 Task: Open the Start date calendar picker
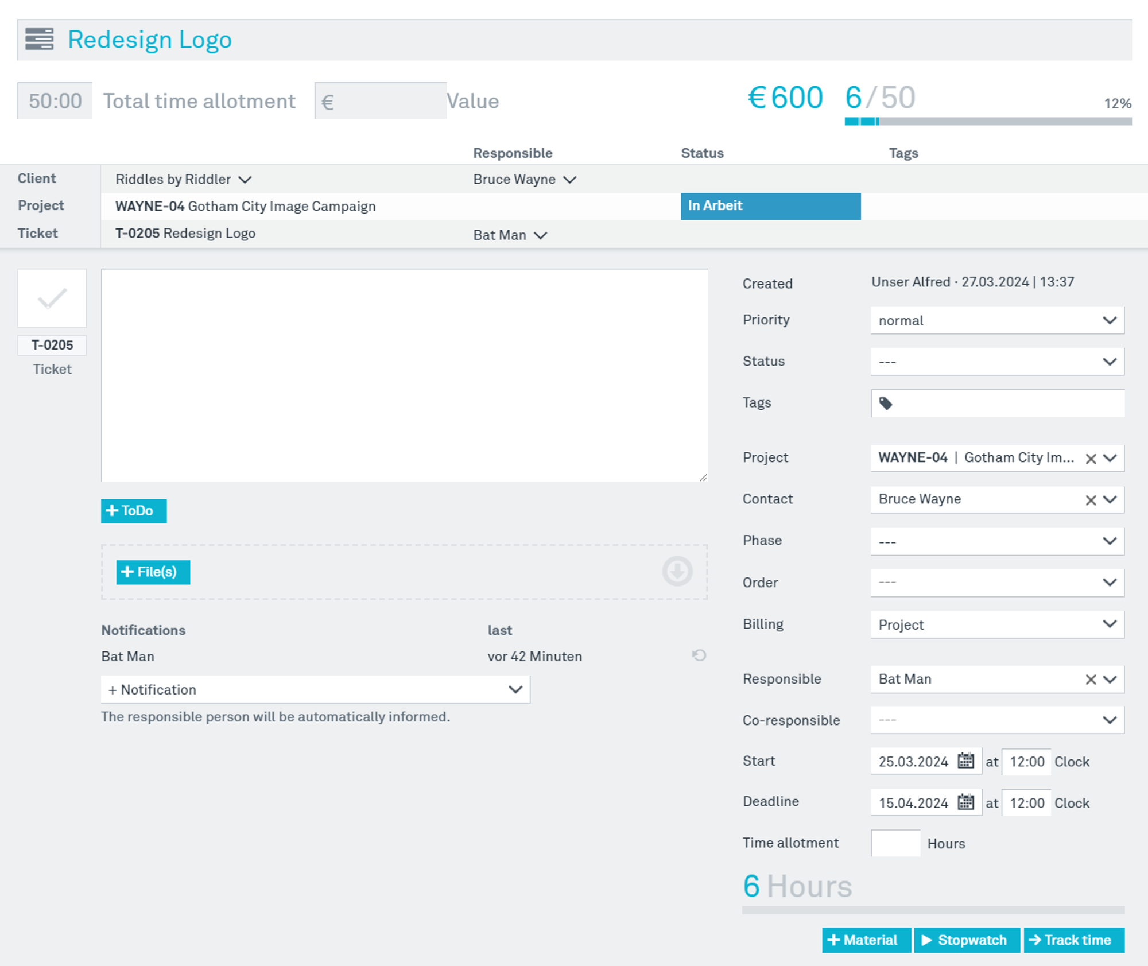pos(966,761)
